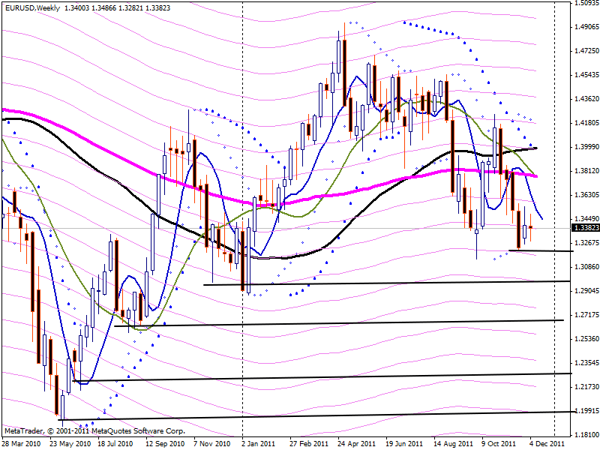Select the lowest black support line near 1.1950
Screen dimensions: 600x450
coord(316,415)
